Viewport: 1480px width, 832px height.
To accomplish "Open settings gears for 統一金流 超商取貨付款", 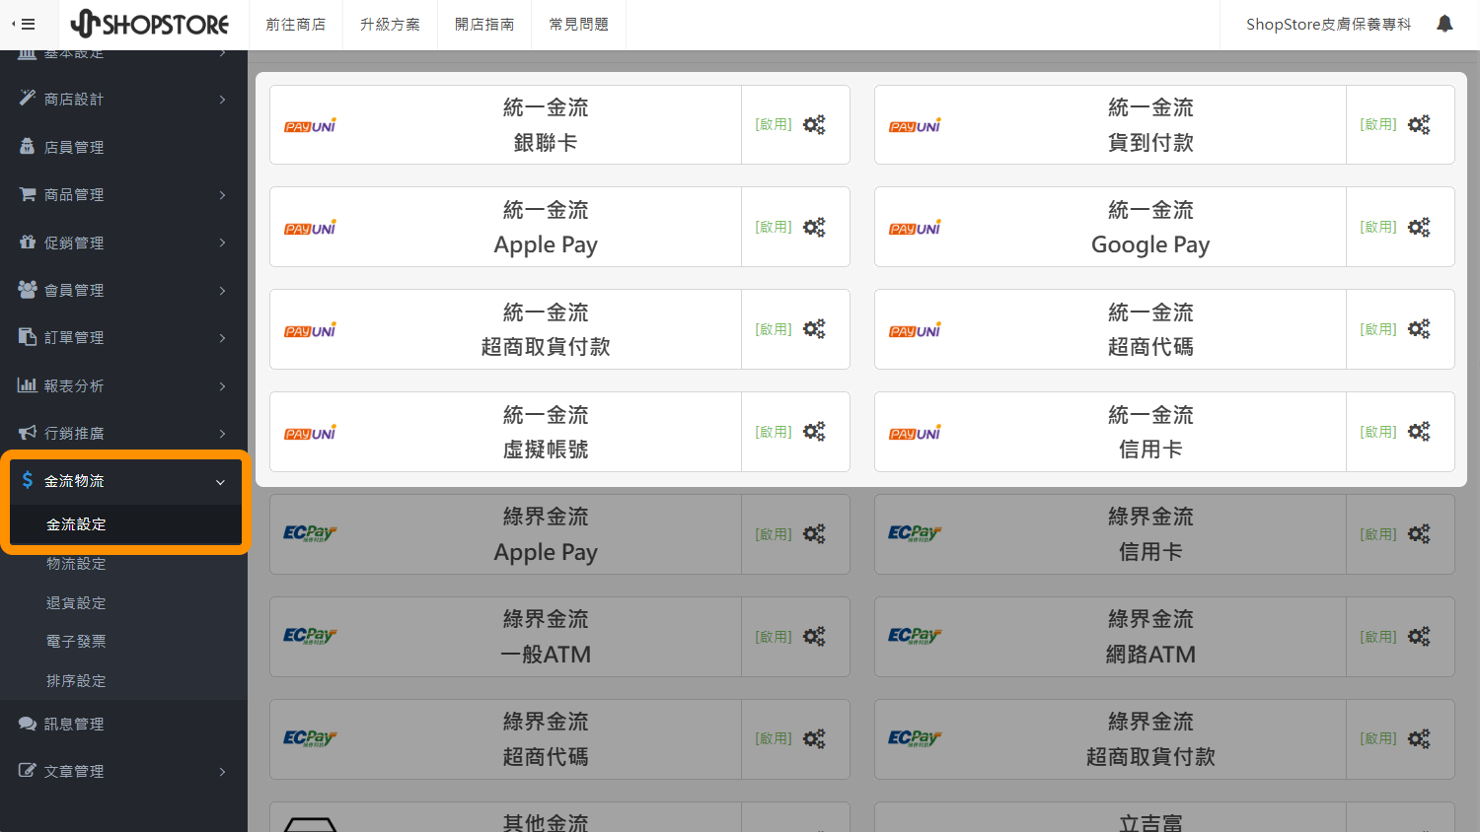I will pyautogui.click(x=814, y=329).
